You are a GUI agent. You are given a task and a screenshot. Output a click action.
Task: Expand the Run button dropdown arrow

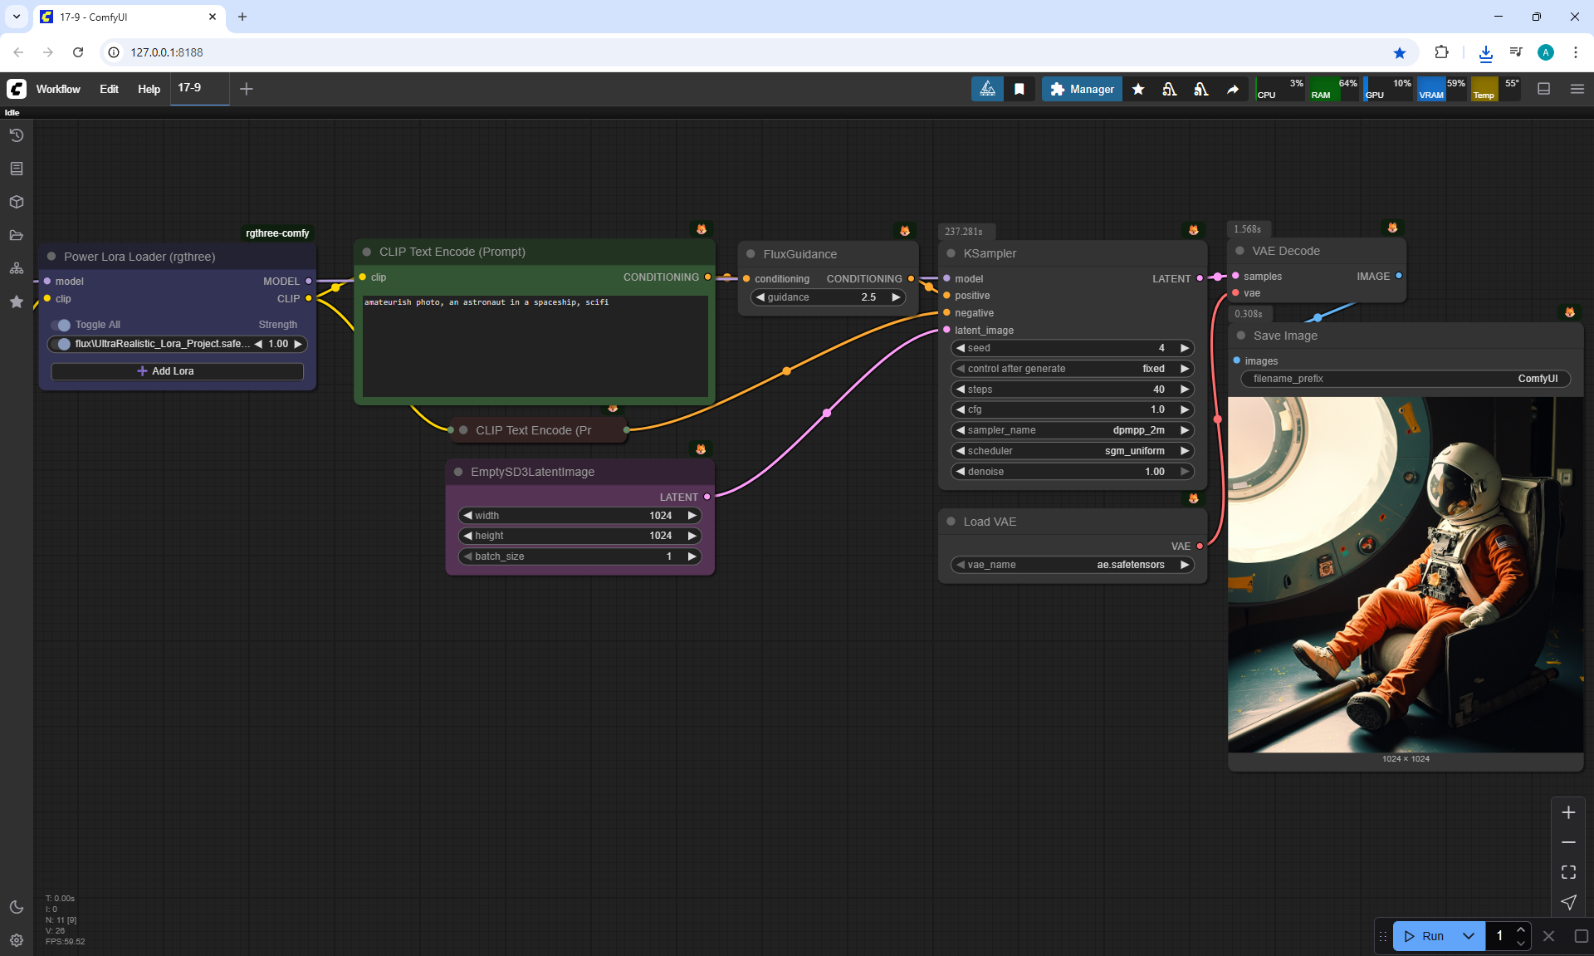tap(1469, 936)
